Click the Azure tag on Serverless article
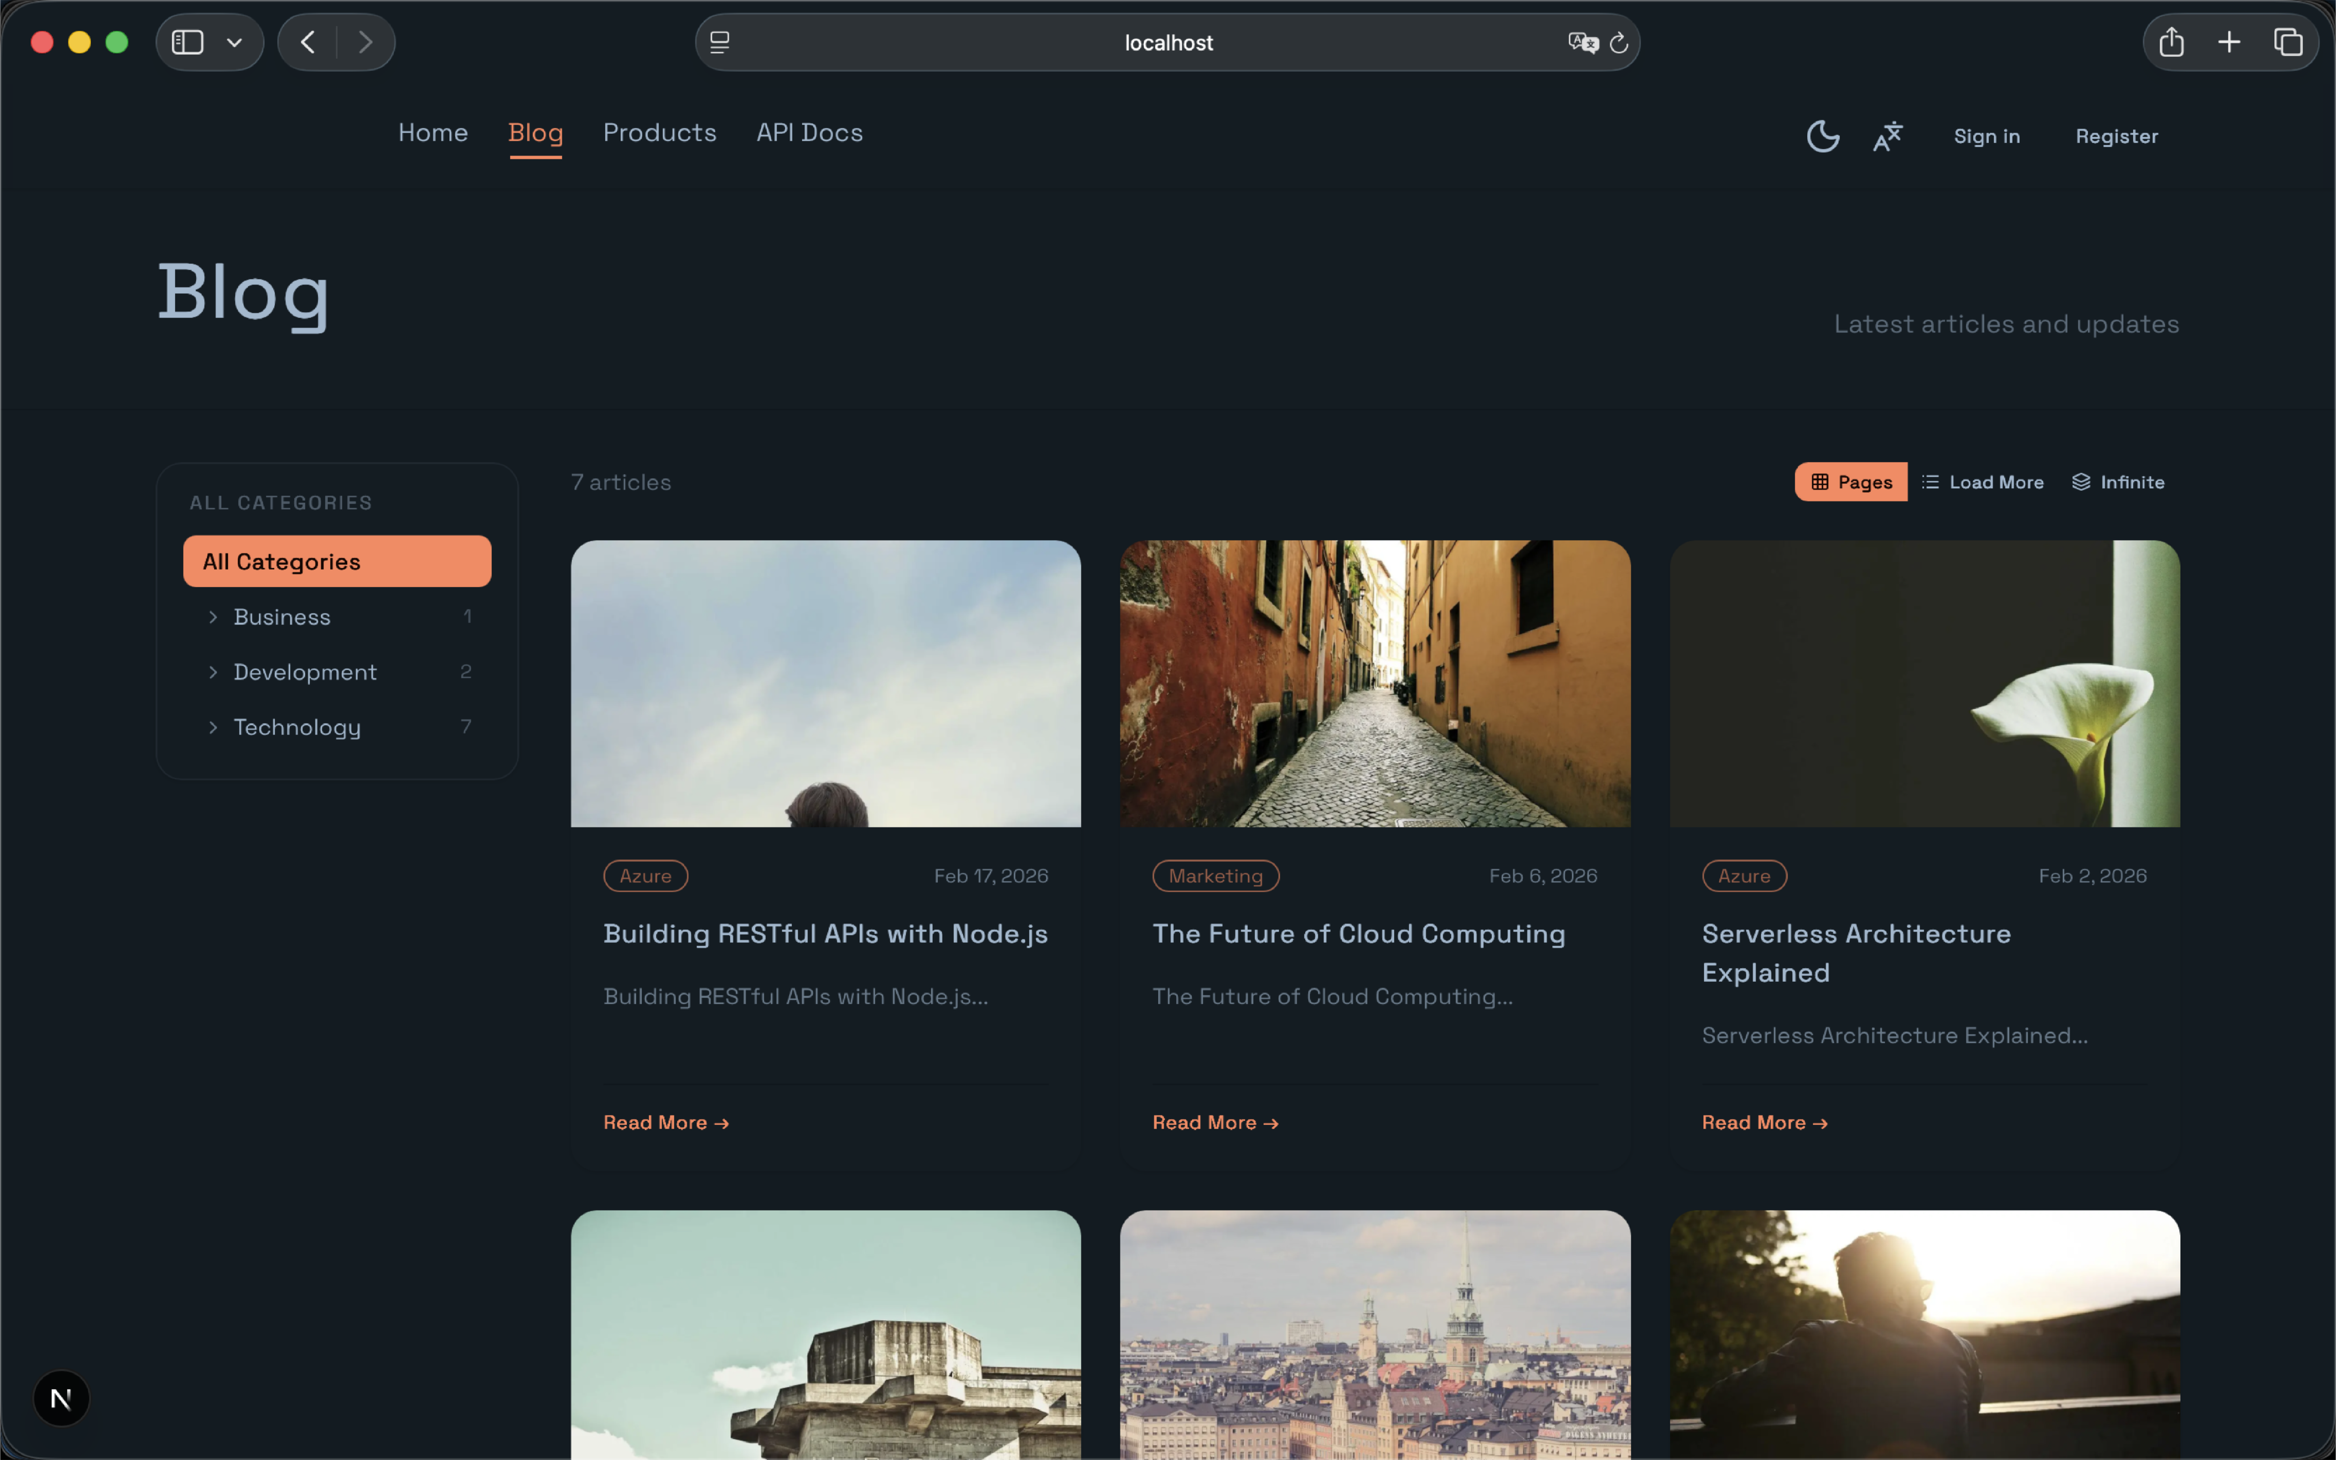The width and height of the screenshot is (2336, 1460). (x=1744, y=876)
